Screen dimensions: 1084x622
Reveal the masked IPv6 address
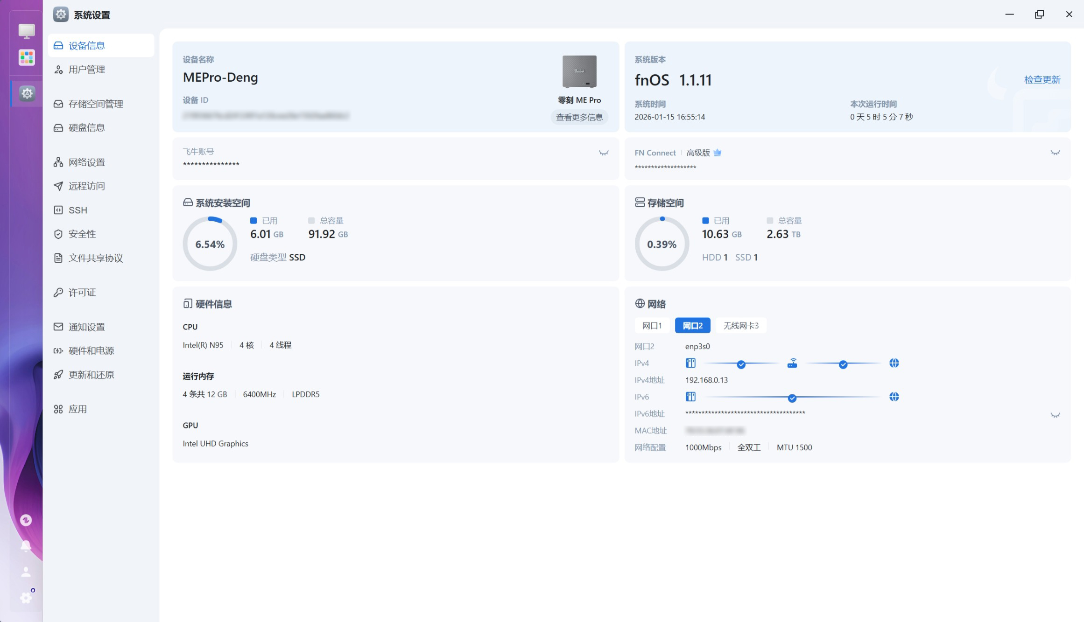[x=1055, y=415]
